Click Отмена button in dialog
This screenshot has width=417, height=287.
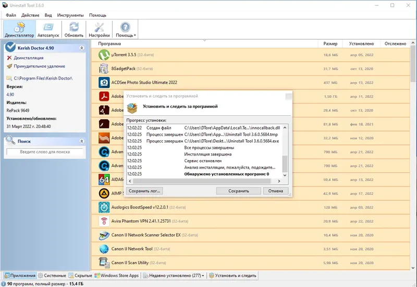click(x=276, y=191)
